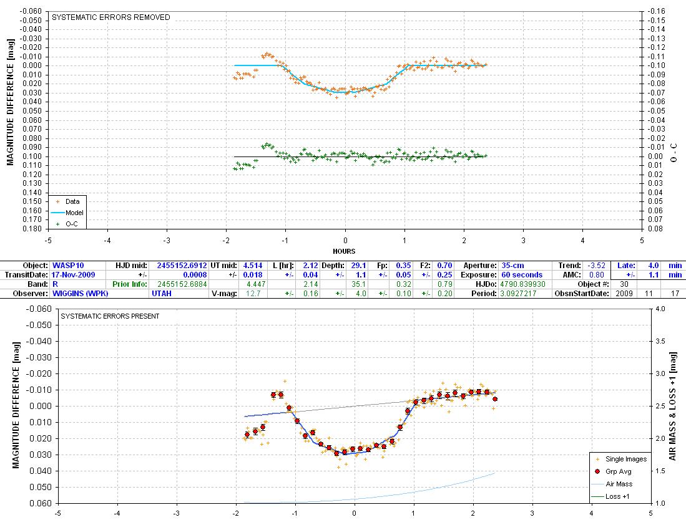Click the Data entry in the top chart legend

click(x=68, y=201)
